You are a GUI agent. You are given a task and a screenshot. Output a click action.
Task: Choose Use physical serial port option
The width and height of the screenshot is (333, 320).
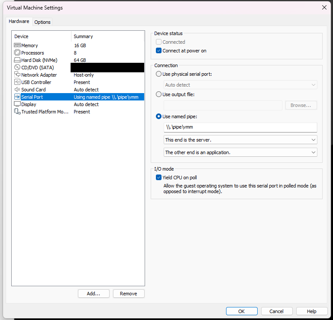coord(158,74)
